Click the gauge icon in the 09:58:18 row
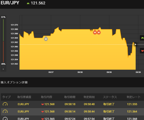The width and height of the screenshot is (144, 120). [x=5, y=104]
